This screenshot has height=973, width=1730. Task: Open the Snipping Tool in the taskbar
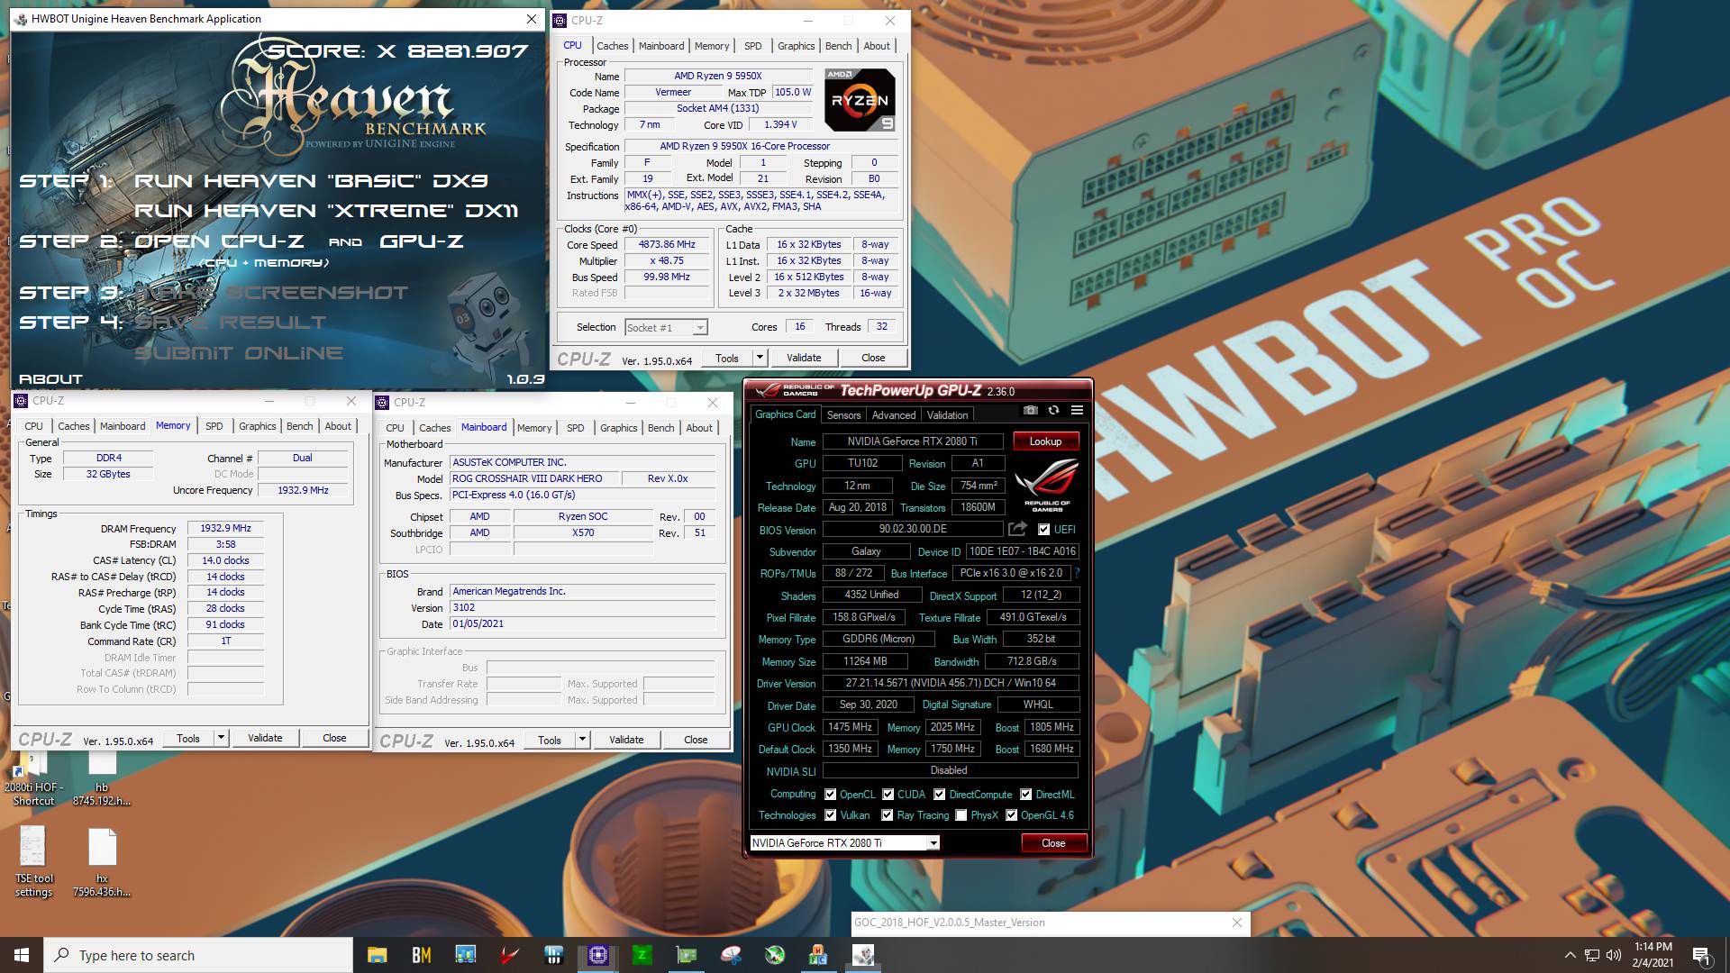[731, 955]
